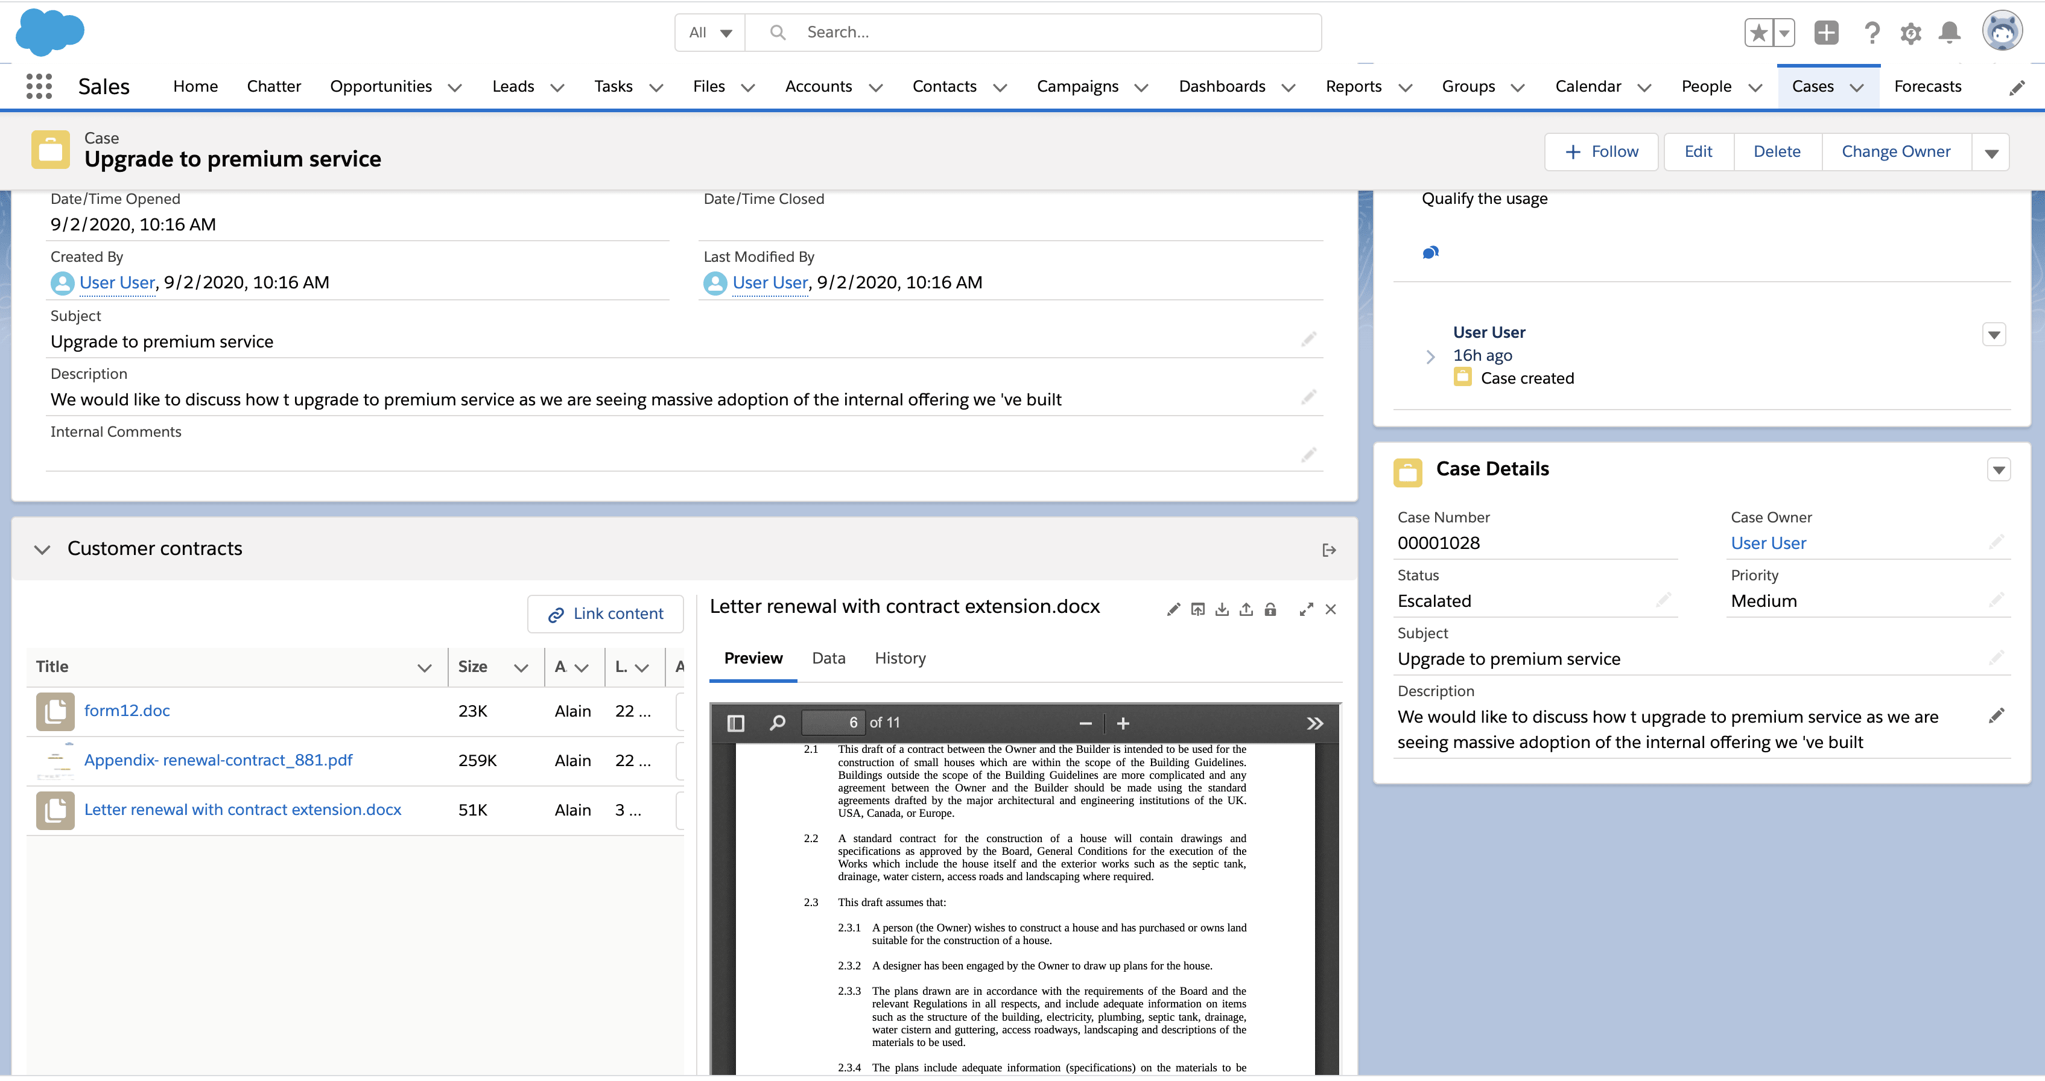The image size is (2045, 1081).
Task: Edit the Subject field pencil in case form
Action: tap(1309, 340)
